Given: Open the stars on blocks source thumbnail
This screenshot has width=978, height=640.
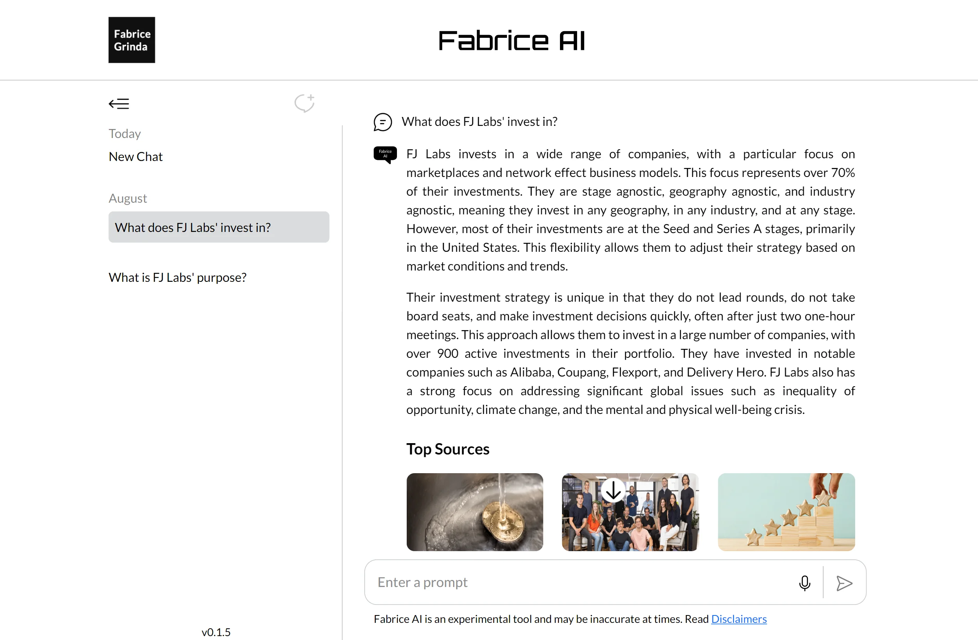Looking at the screenshot, I should click(x=786, y=512).
